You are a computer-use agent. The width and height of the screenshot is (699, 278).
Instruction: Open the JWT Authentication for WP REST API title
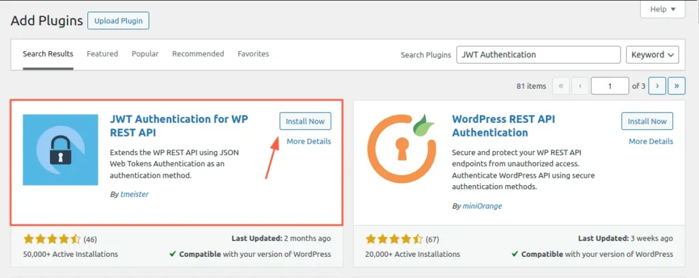point(179,126)
